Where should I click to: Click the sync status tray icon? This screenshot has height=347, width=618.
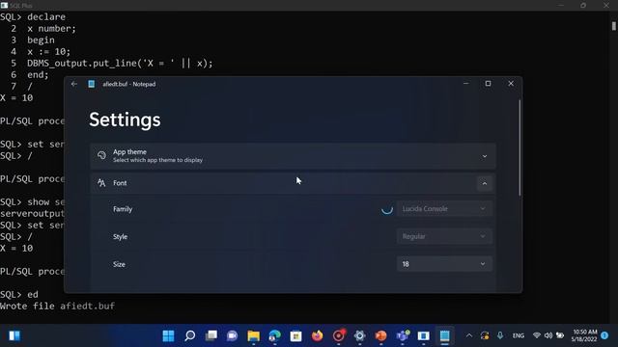coord(485,335)
